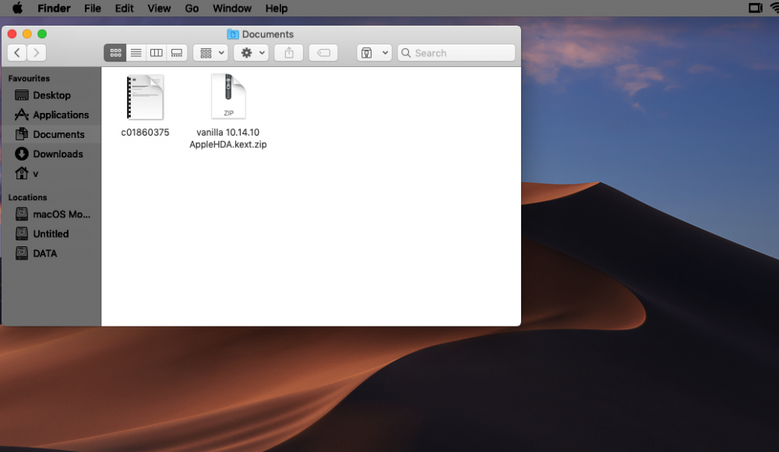The image size is (779, 452).
Task: Go forward with the right chevron button
Action: click(x=37, y=53)
